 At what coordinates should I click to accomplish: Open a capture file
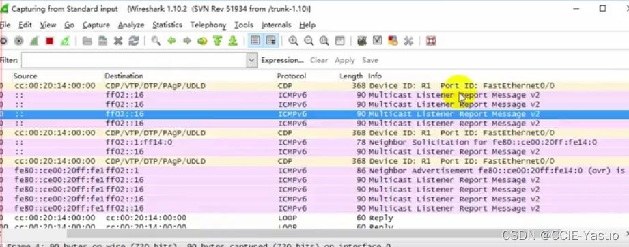coord(87,41)
